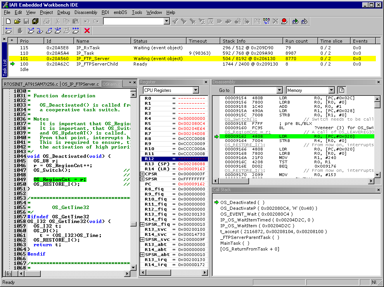
Task: Expand the SPSR register
Action: click(142, 179)
